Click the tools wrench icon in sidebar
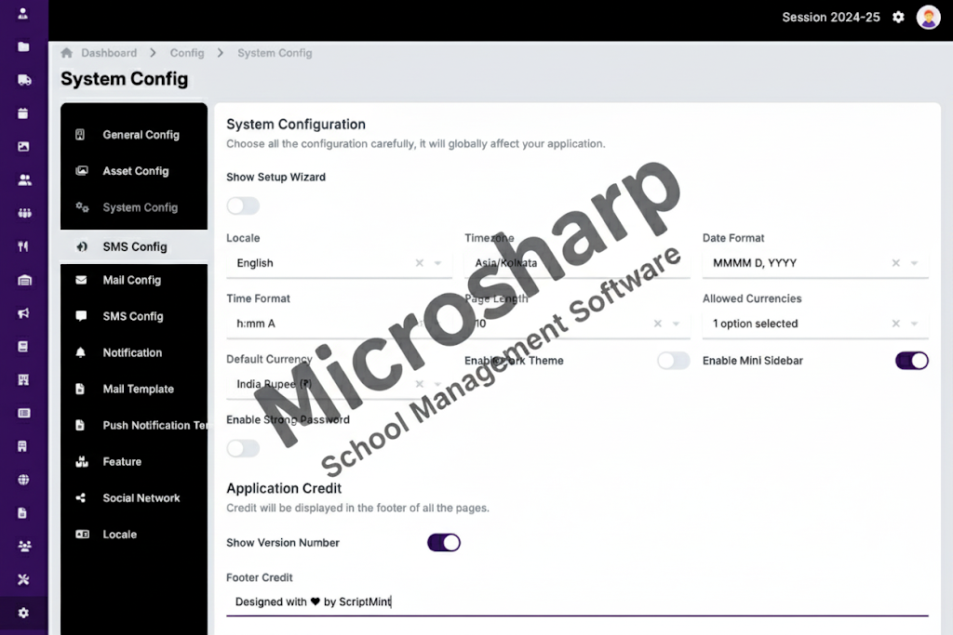Image resolution: width=953 pixels, height=635 pixels. click(23, 580)
